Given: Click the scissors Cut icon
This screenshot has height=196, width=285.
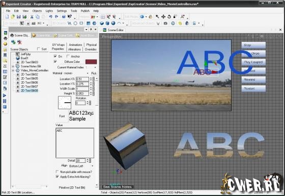Looking at the screenshot, I should pos(32,17).
